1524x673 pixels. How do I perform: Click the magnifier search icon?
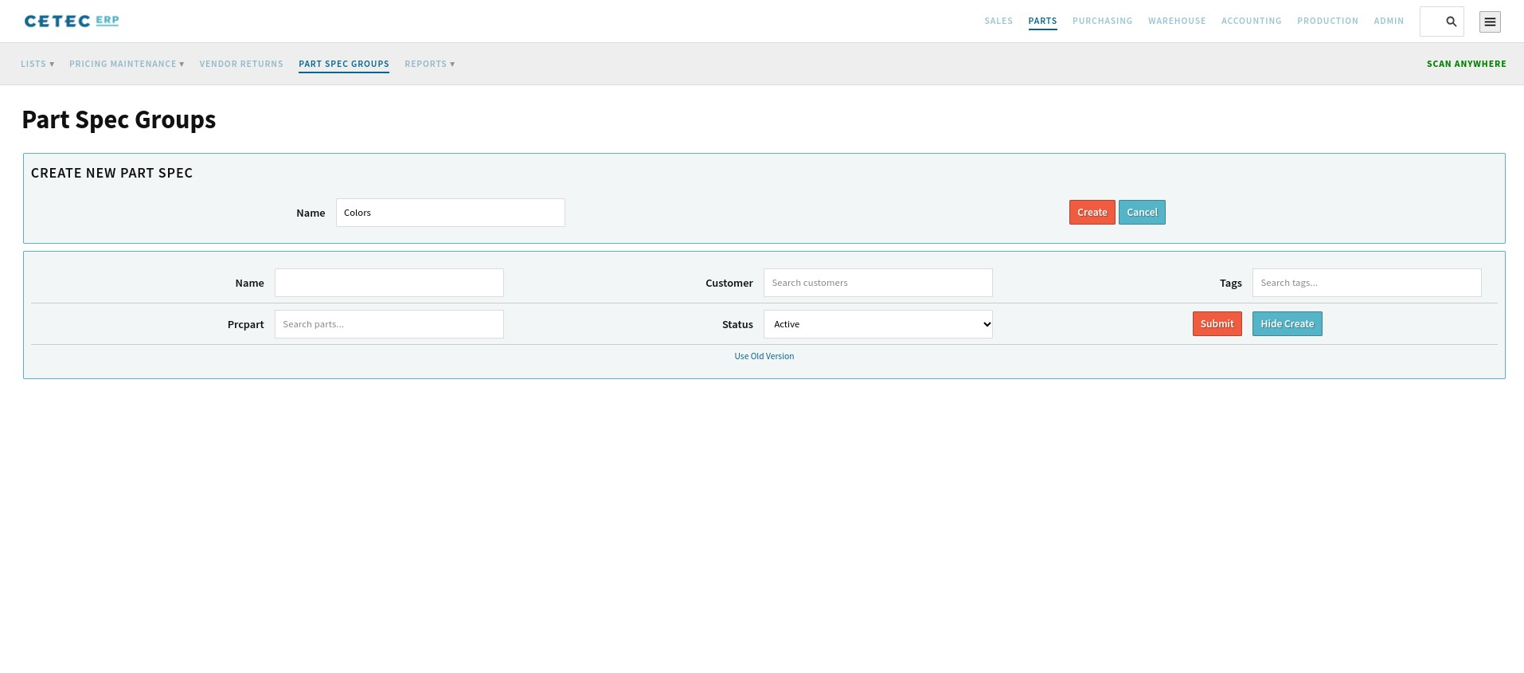tap(1451, 22)
